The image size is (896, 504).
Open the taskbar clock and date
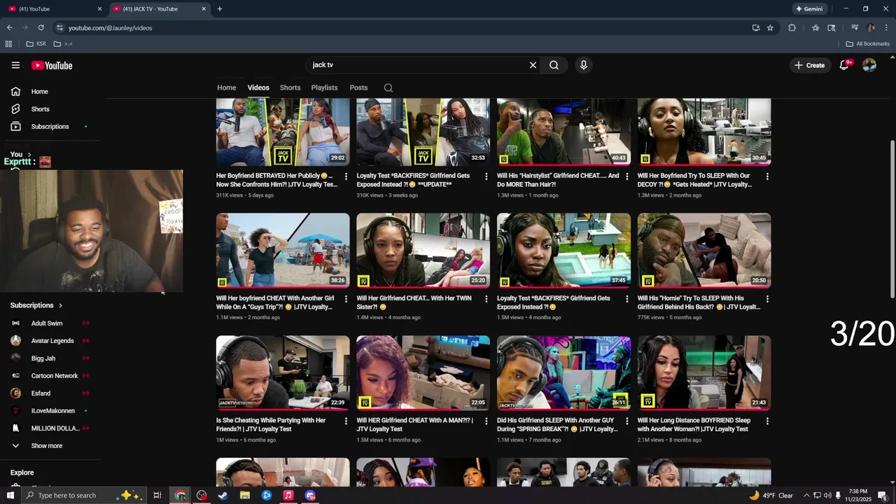[x=857, y=496]
